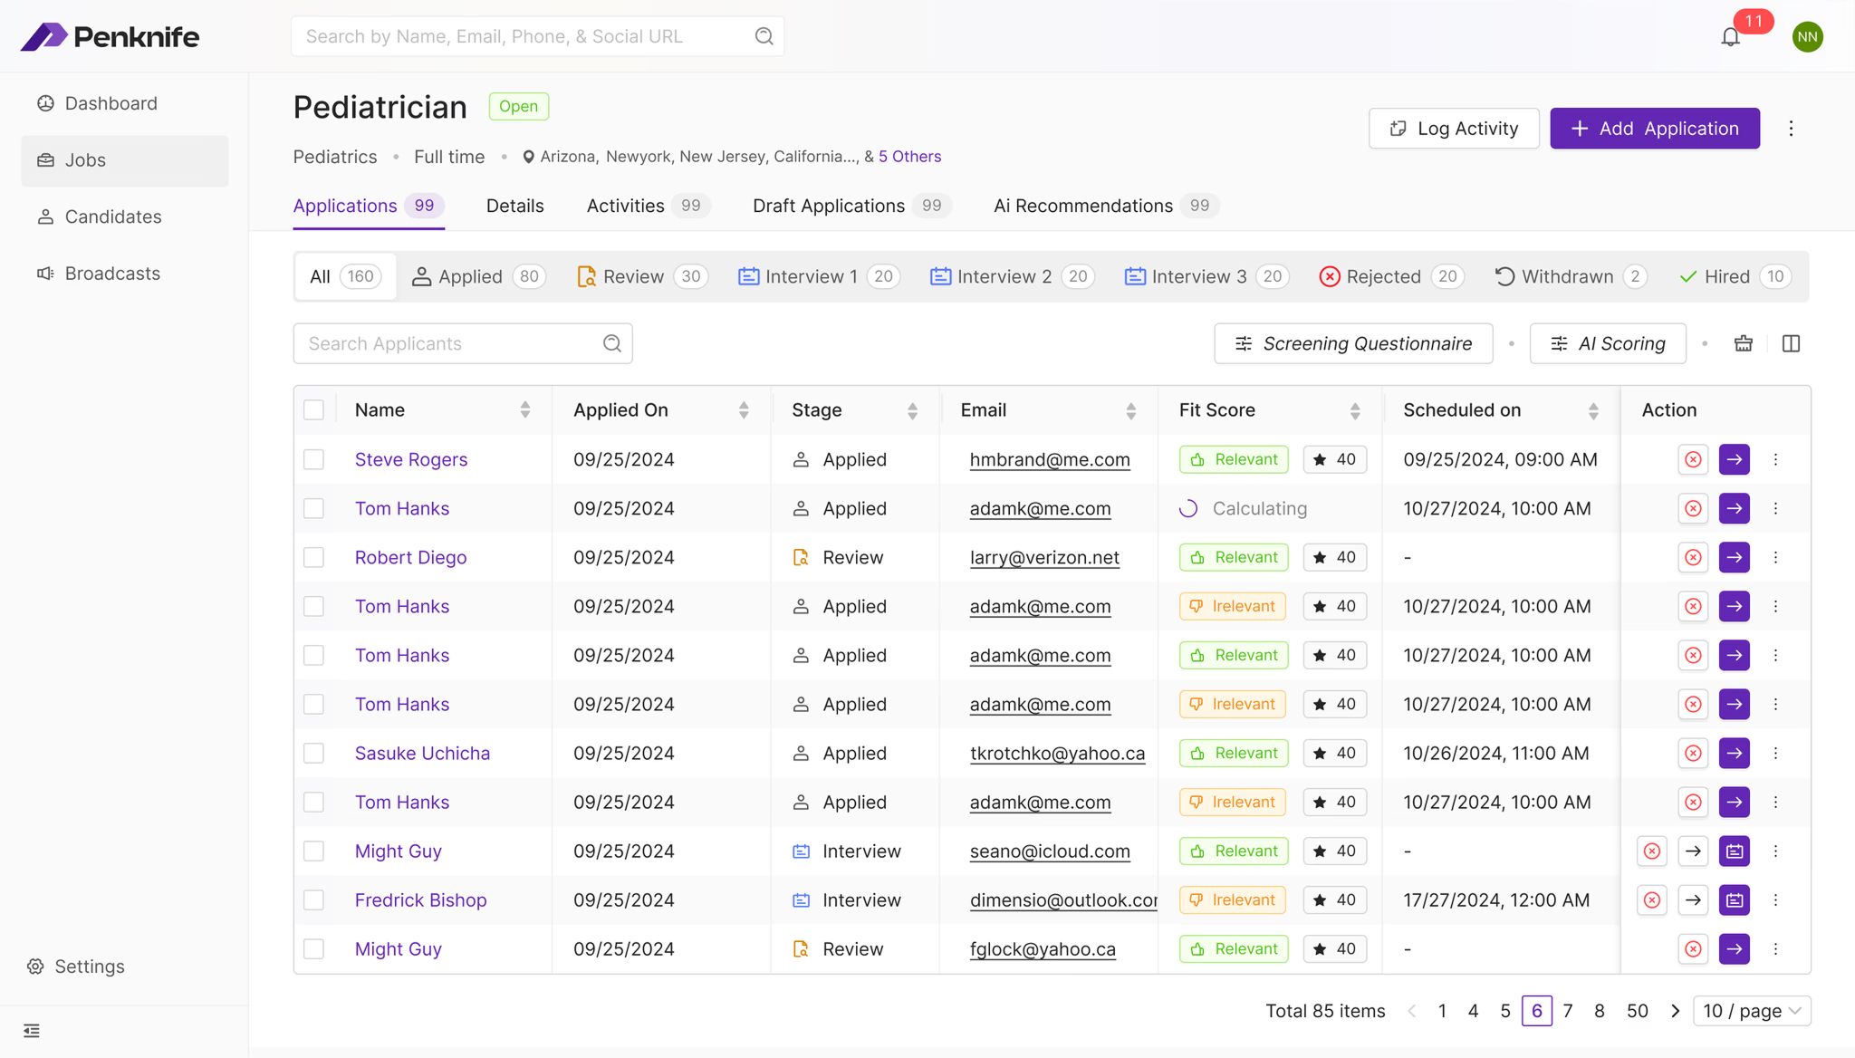Filter by the Rejected stage tab
The width and height of the screenshot is (1855, 1058).
[1391, 276]
